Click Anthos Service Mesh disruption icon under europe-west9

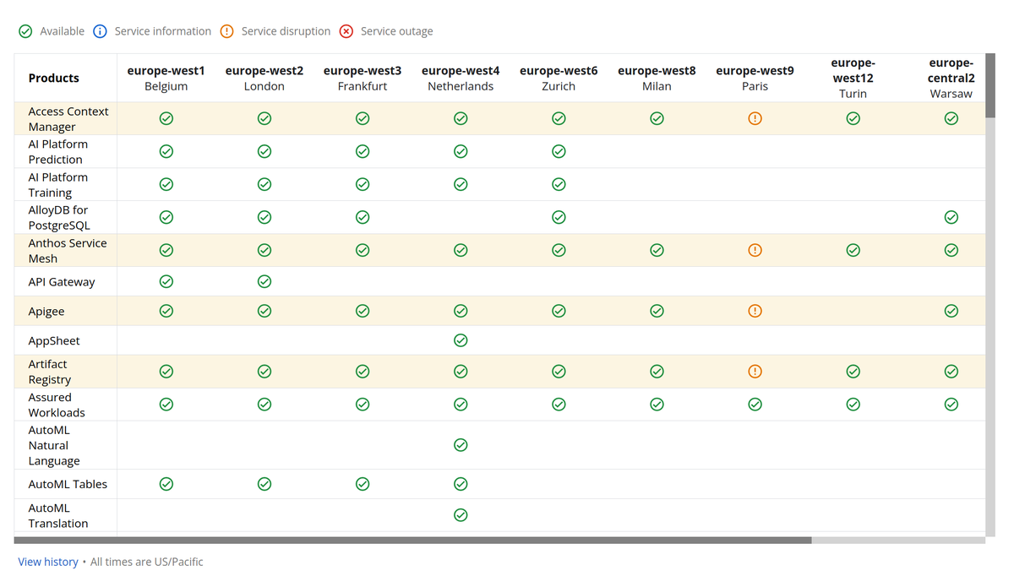coord(755,250)
